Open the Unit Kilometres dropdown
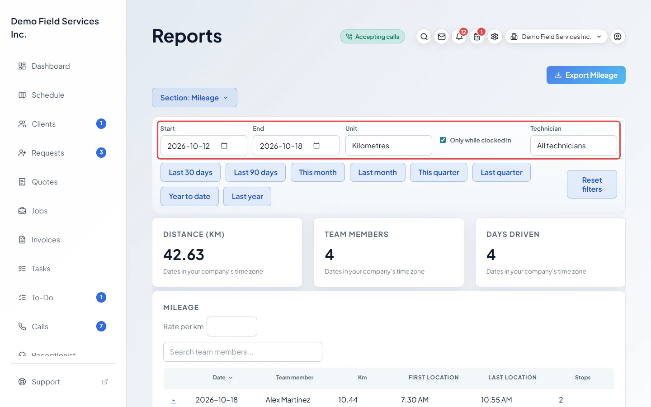Image resolution: width=651 pixels, height=407 pixels. coord(389,146)
